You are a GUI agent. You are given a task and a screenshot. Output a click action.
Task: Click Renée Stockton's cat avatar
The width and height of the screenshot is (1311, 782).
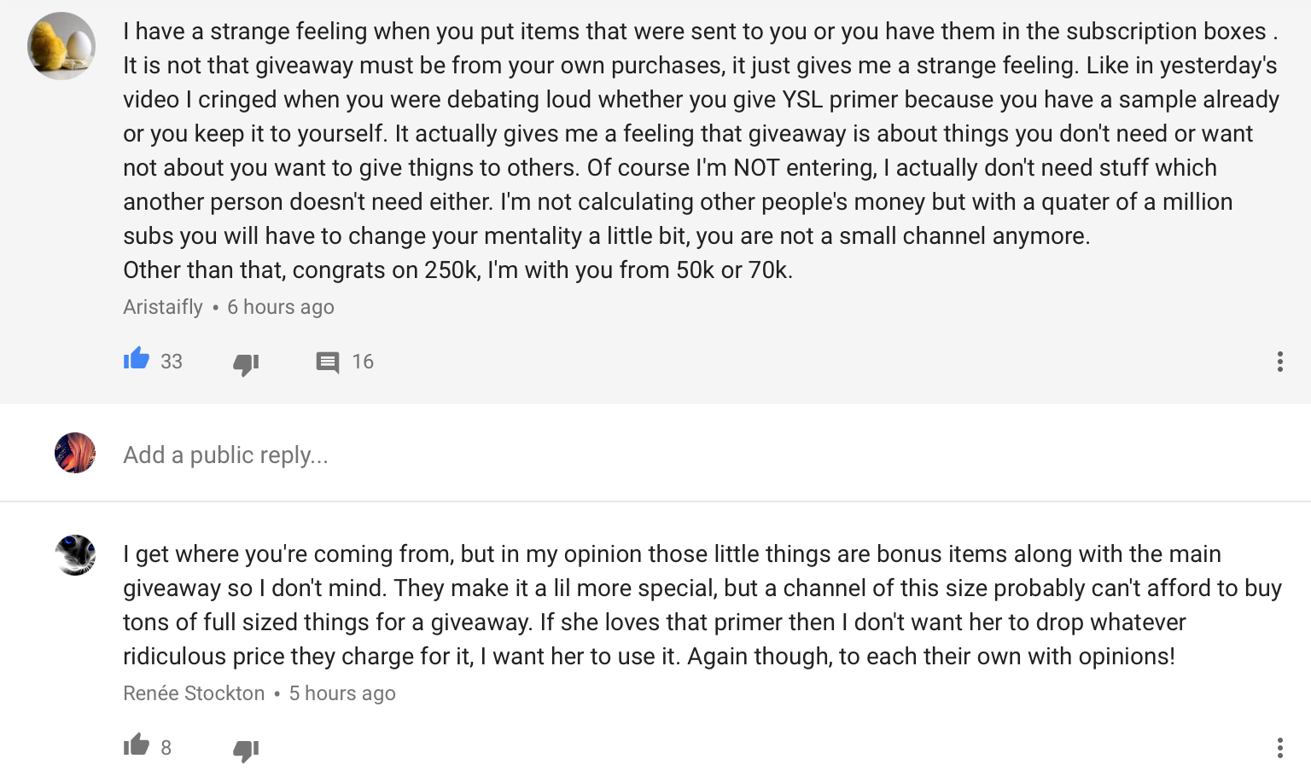pos(75,555)
